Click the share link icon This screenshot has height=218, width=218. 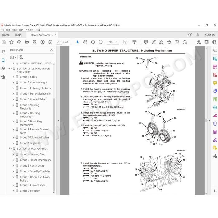point(199,42)
